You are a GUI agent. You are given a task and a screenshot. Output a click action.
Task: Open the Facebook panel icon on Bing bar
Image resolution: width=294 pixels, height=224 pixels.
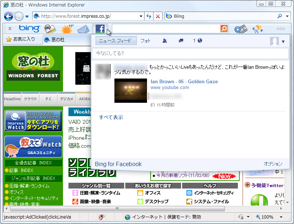100,29
